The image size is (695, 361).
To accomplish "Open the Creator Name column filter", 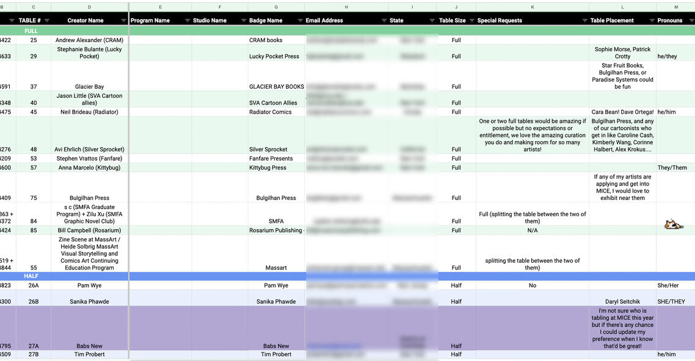I will click(x=125, y=20).
